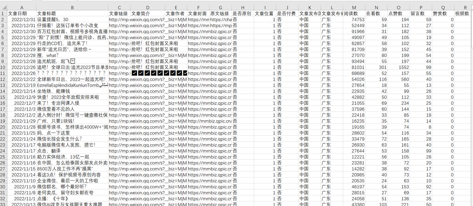Screen dimensions: 473x206
Task: Select reading count cell 12221
Action: click(354, 157)
